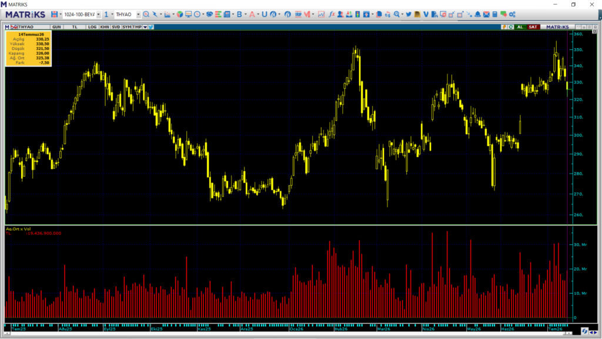Open the pie chart icon
602x339 pixels.
[x=180, y=14]
